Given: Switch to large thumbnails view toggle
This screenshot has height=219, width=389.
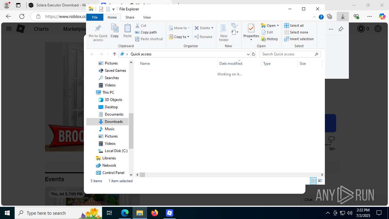Looking at the screenshot, I should pos(320,181).
